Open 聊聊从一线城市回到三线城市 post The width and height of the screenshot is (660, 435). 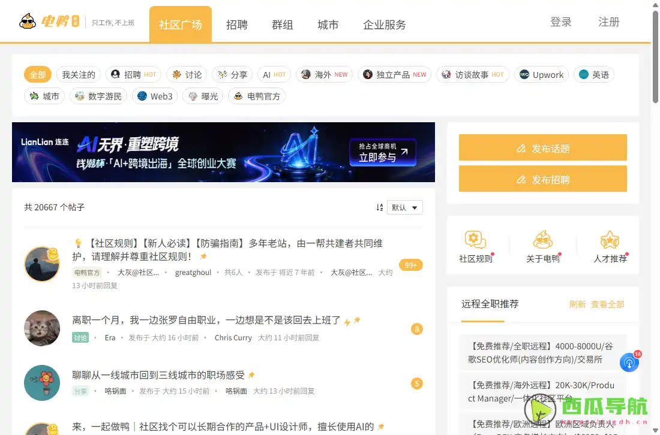158,375
